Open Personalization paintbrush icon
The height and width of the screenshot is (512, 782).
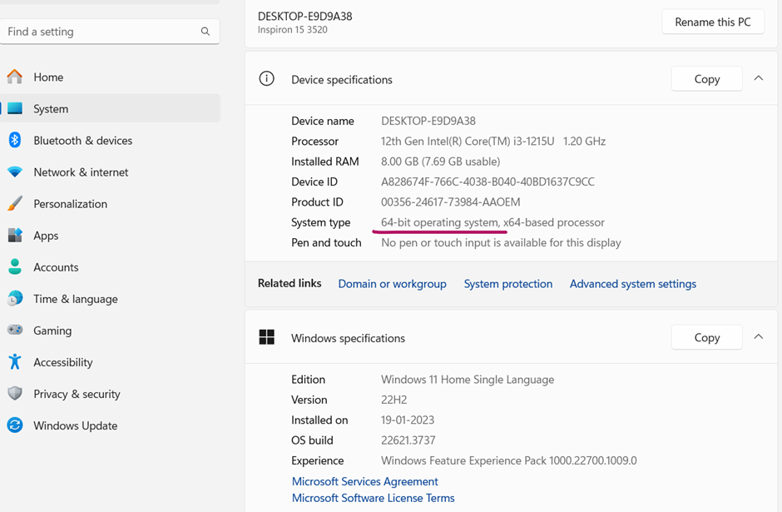15,204
